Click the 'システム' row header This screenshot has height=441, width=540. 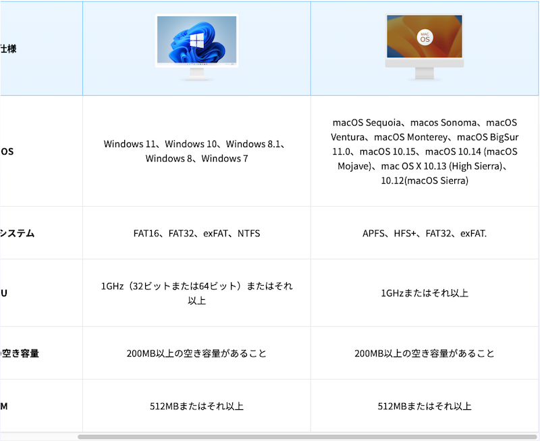(x=41, y=233)
